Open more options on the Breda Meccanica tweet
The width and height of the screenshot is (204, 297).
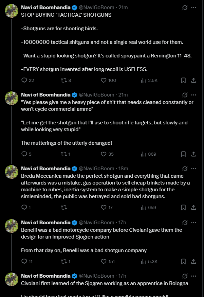pos(193,169)
